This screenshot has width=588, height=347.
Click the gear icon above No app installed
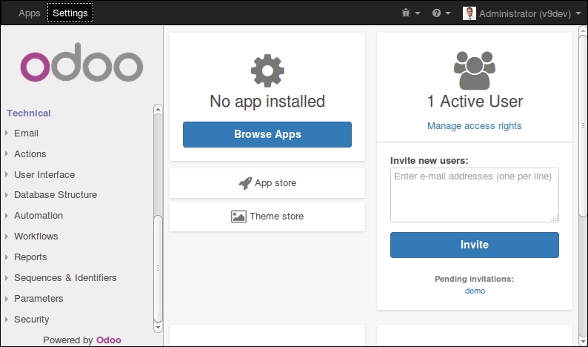point(267,70)
